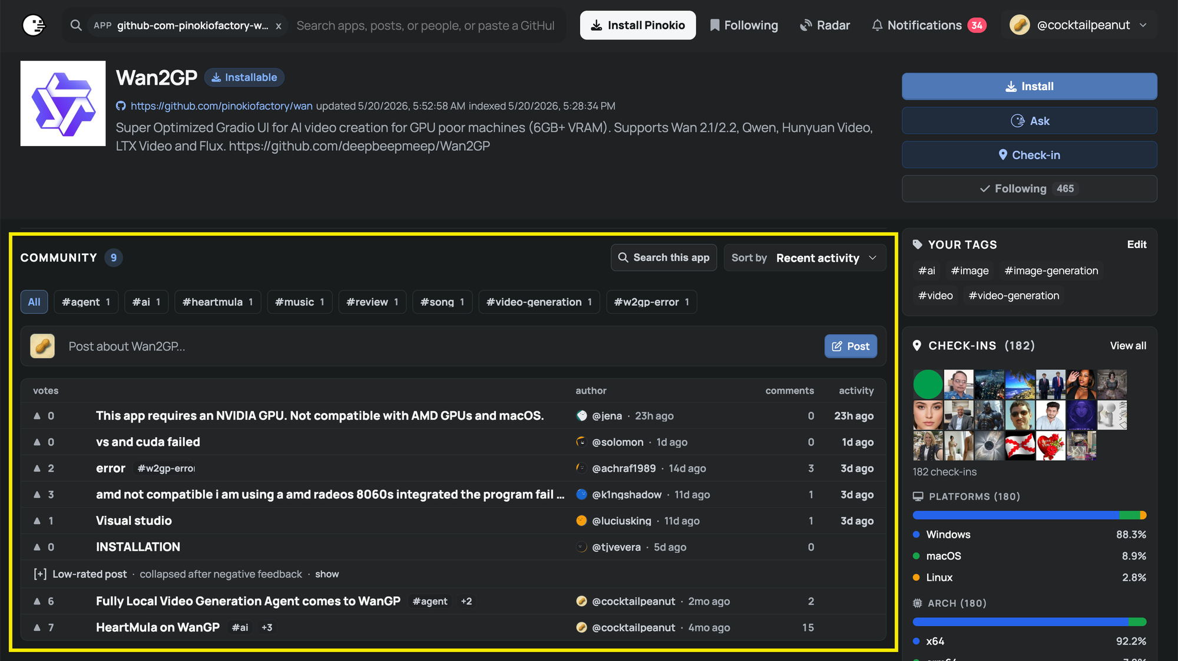
Task: Upvote the 'INSTALLATION' post
Action: [x=37, y=547]
